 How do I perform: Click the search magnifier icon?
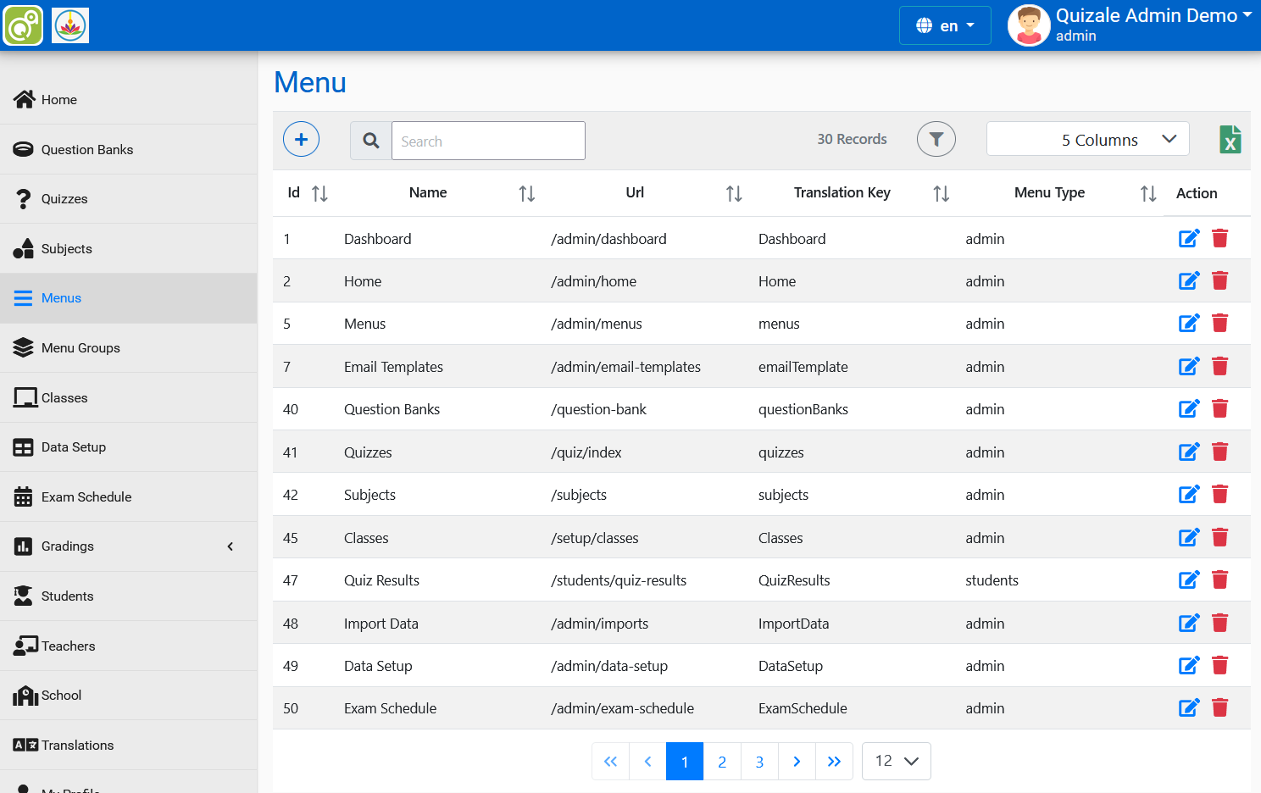tap(370, 141)
